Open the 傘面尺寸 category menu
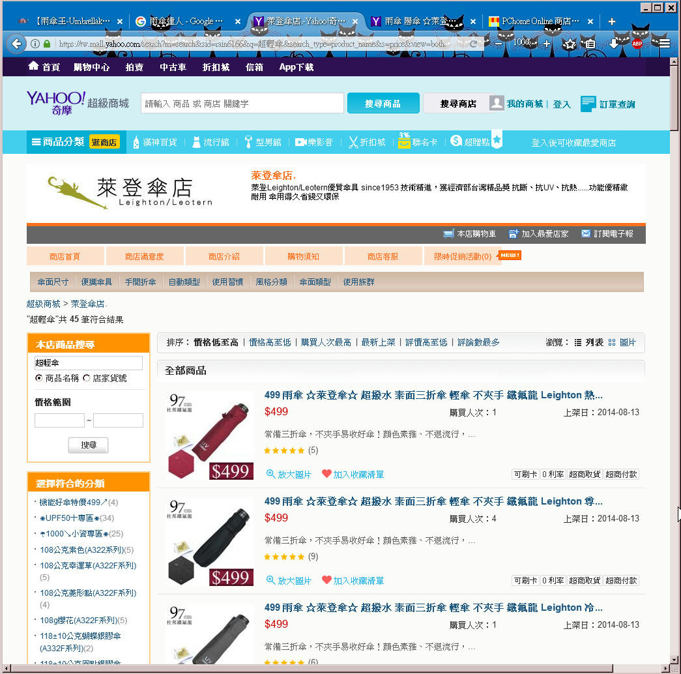681x674 pixels. (x=53, y=282)
